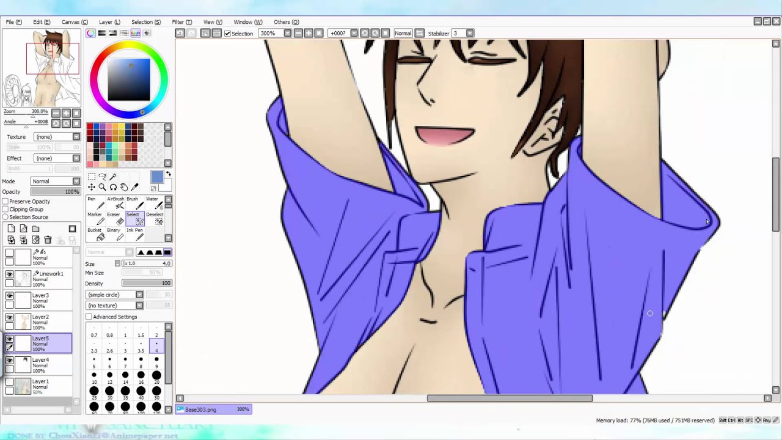Open the layer Mode dropdown
This screenshot has height=440, width=782.
coord(56,182)
